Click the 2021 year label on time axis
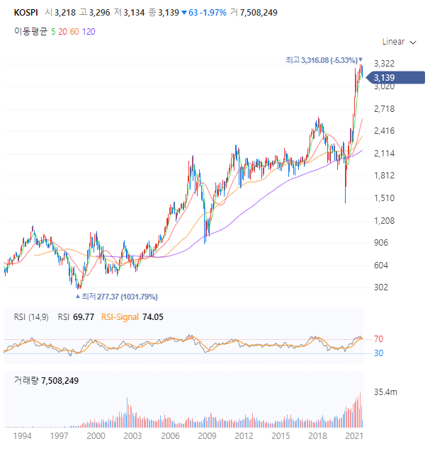Viewport: 430px width, 451px height. (354, 436)
